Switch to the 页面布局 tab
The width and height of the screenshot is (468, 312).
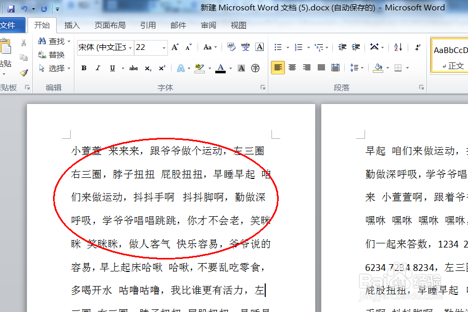[x=110, y=25]
